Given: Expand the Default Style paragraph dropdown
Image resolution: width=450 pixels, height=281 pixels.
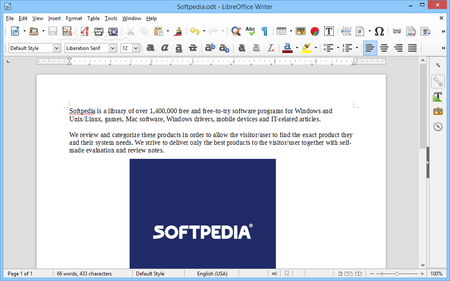Looking at the screenshot, I should click(x=56, y=48).
